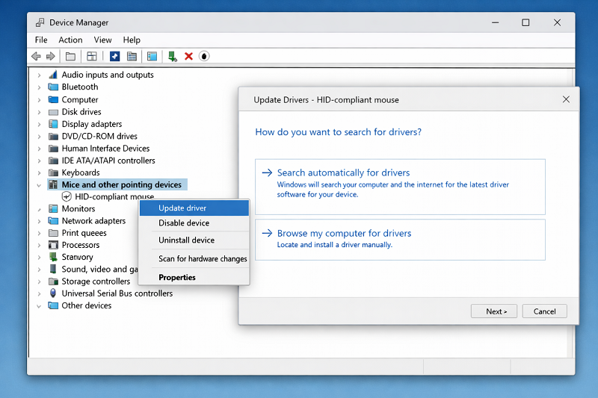The height and width of the screenshot is (398, 598).
Task: Close the Update Drivers dialog
Action: [566, 99]
